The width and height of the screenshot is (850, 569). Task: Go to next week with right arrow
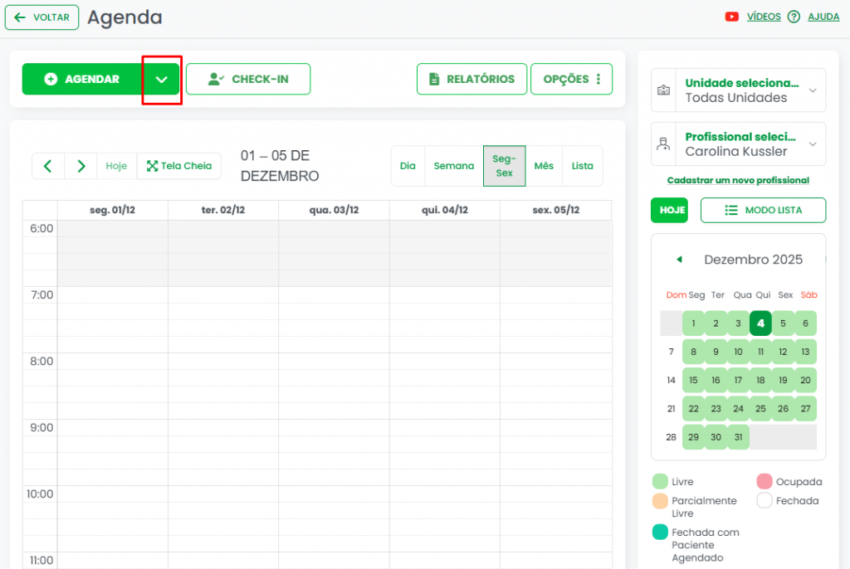81,166
